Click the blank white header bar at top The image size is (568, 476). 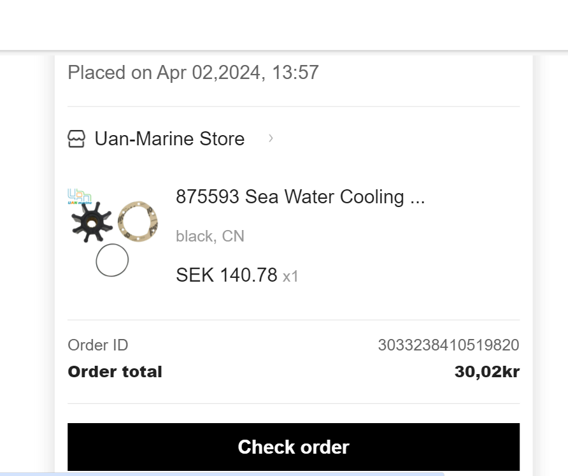284,24
